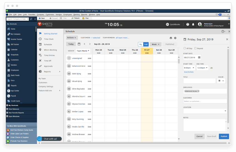Open the Company menu
Viewport: 236px width, 152px height.
point(40,14)
